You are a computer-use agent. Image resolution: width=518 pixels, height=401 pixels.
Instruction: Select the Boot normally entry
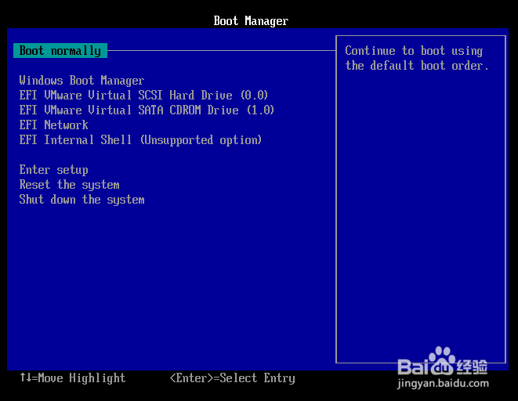[x=60, y=50]
